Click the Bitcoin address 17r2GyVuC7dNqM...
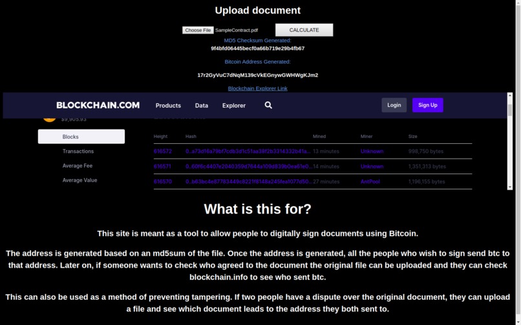Image resolution: width=521 pixels, height=325 pixels. coord(257,75)
